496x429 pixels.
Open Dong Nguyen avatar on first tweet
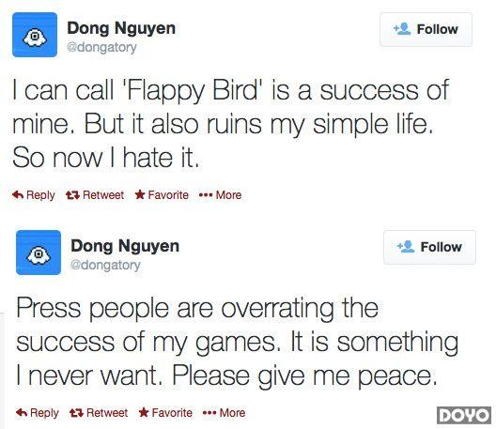point(35,35)
